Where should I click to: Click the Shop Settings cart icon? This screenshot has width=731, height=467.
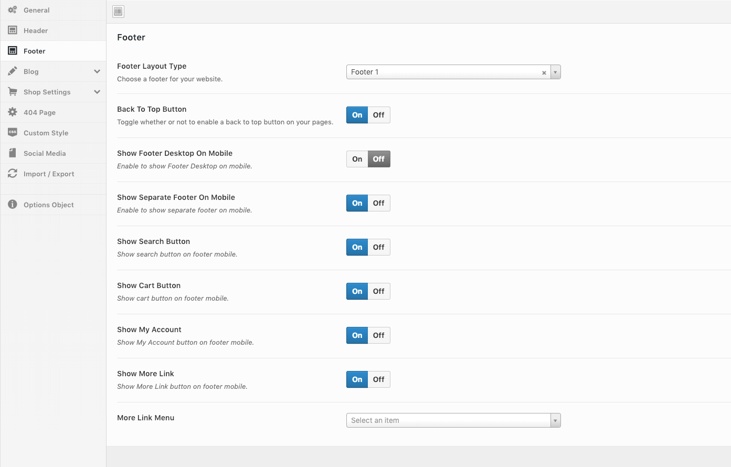point(13,92)
